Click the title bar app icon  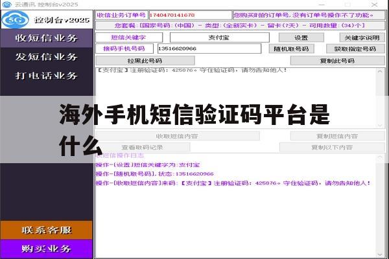click(6, 5)
